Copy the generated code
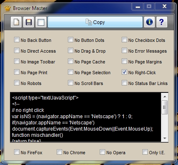This screenshot has height=165, width=178. 95,22
